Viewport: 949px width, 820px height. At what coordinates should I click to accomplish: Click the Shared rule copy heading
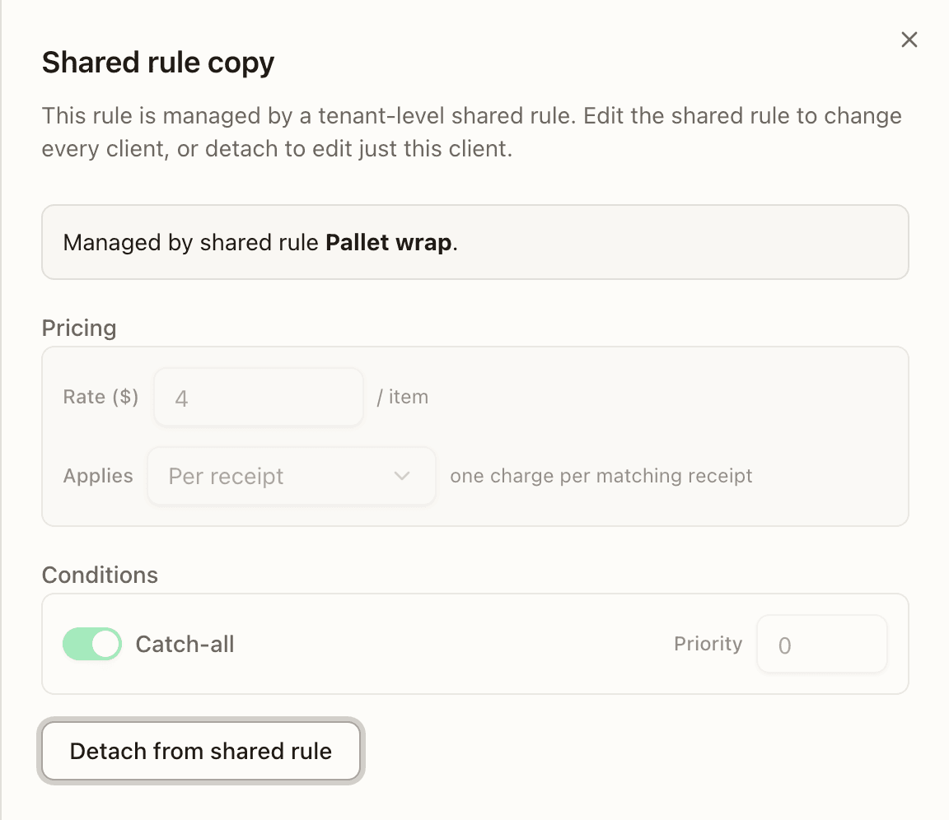[158, 63]
